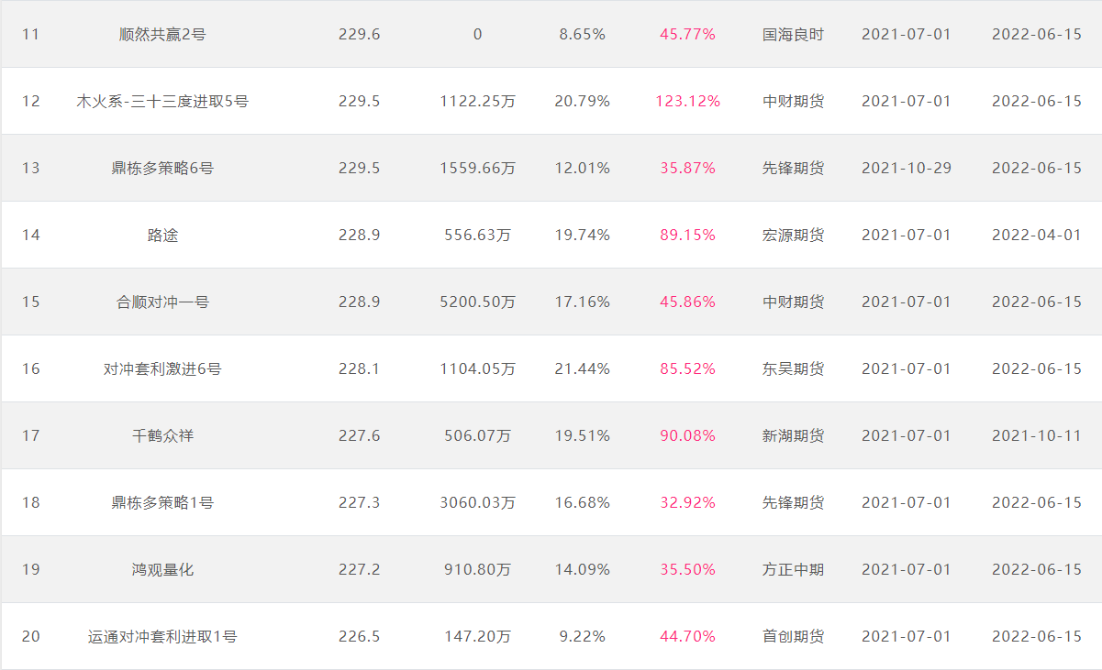This screenshot has height=670, width=1102.
Task: Open the 鸿观量化 product entry
Action: [162, 569]
